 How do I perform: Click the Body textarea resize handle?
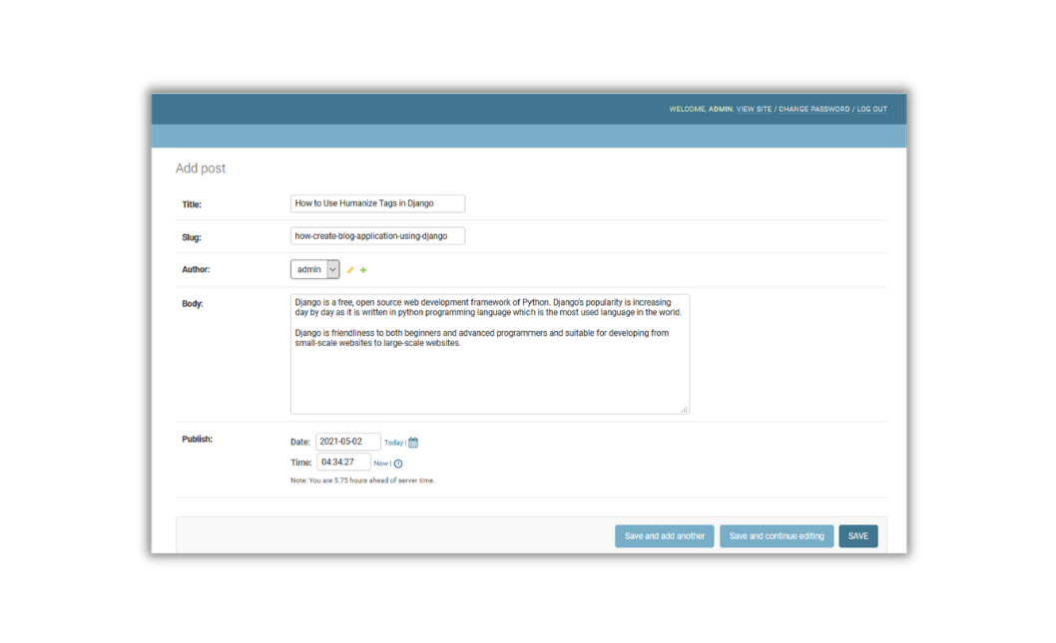click(685, 409)
